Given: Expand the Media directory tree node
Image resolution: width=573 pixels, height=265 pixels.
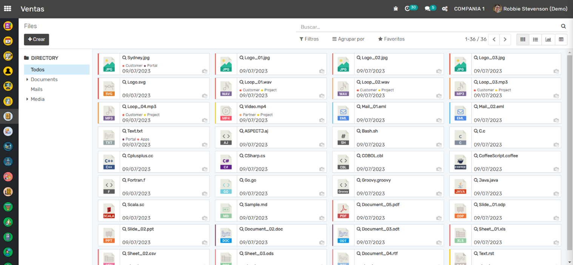Looking at the screenshot, I should pyautogui.click(x=27, y=99).
